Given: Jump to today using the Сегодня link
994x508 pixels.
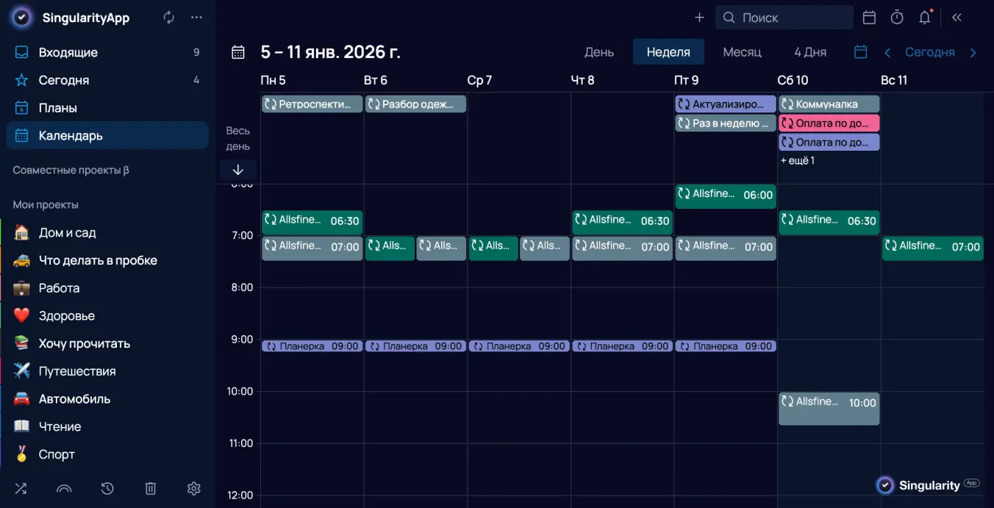Looking at the screenshot, I should (928, 51).
